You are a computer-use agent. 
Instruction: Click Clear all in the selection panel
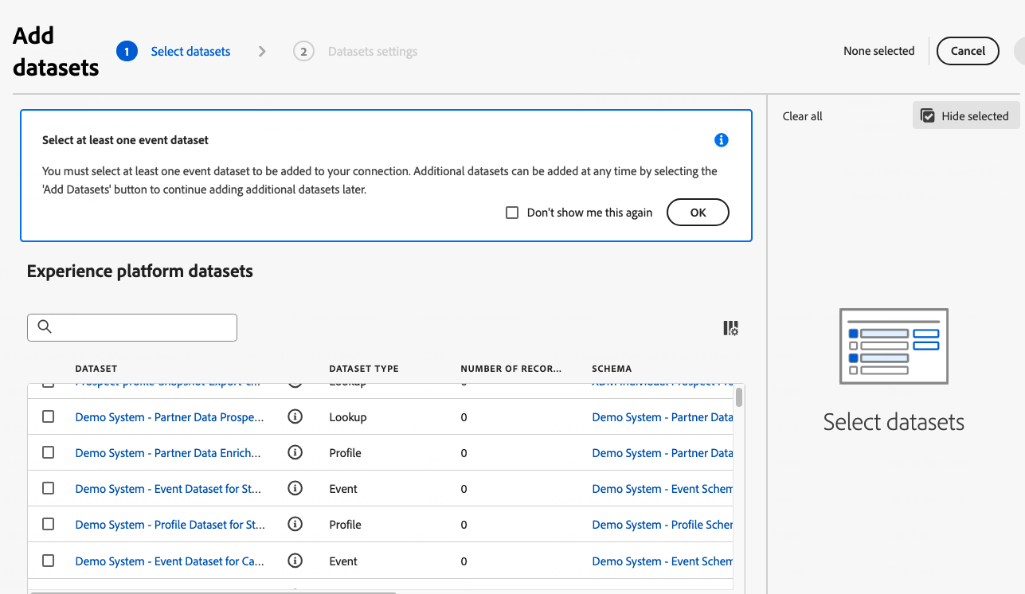[x=803, y=116]
